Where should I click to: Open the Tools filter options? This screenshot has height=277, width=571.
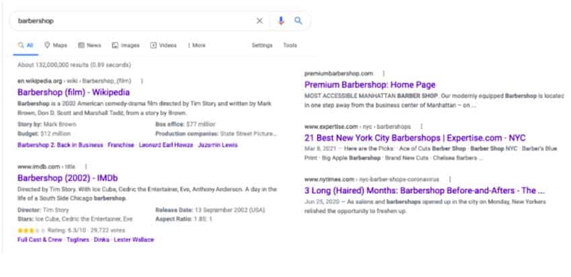[290, 45]
